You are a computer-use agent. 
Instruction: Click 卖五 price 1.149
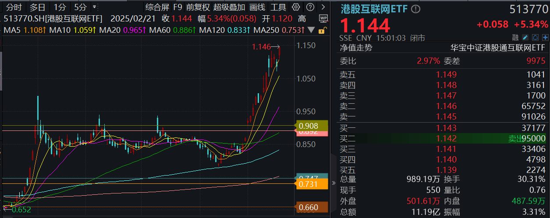click(x=446, y=74)
